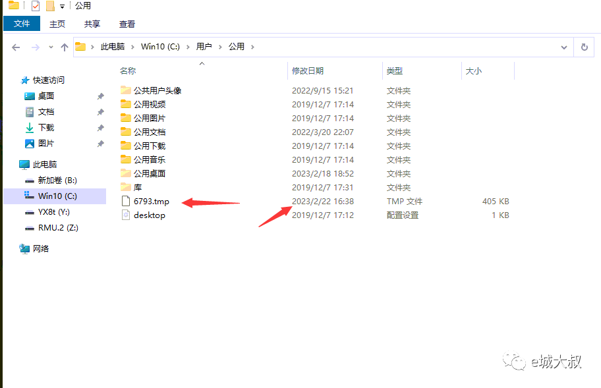Unpin 文档 from Quick Access

point(100,111)
